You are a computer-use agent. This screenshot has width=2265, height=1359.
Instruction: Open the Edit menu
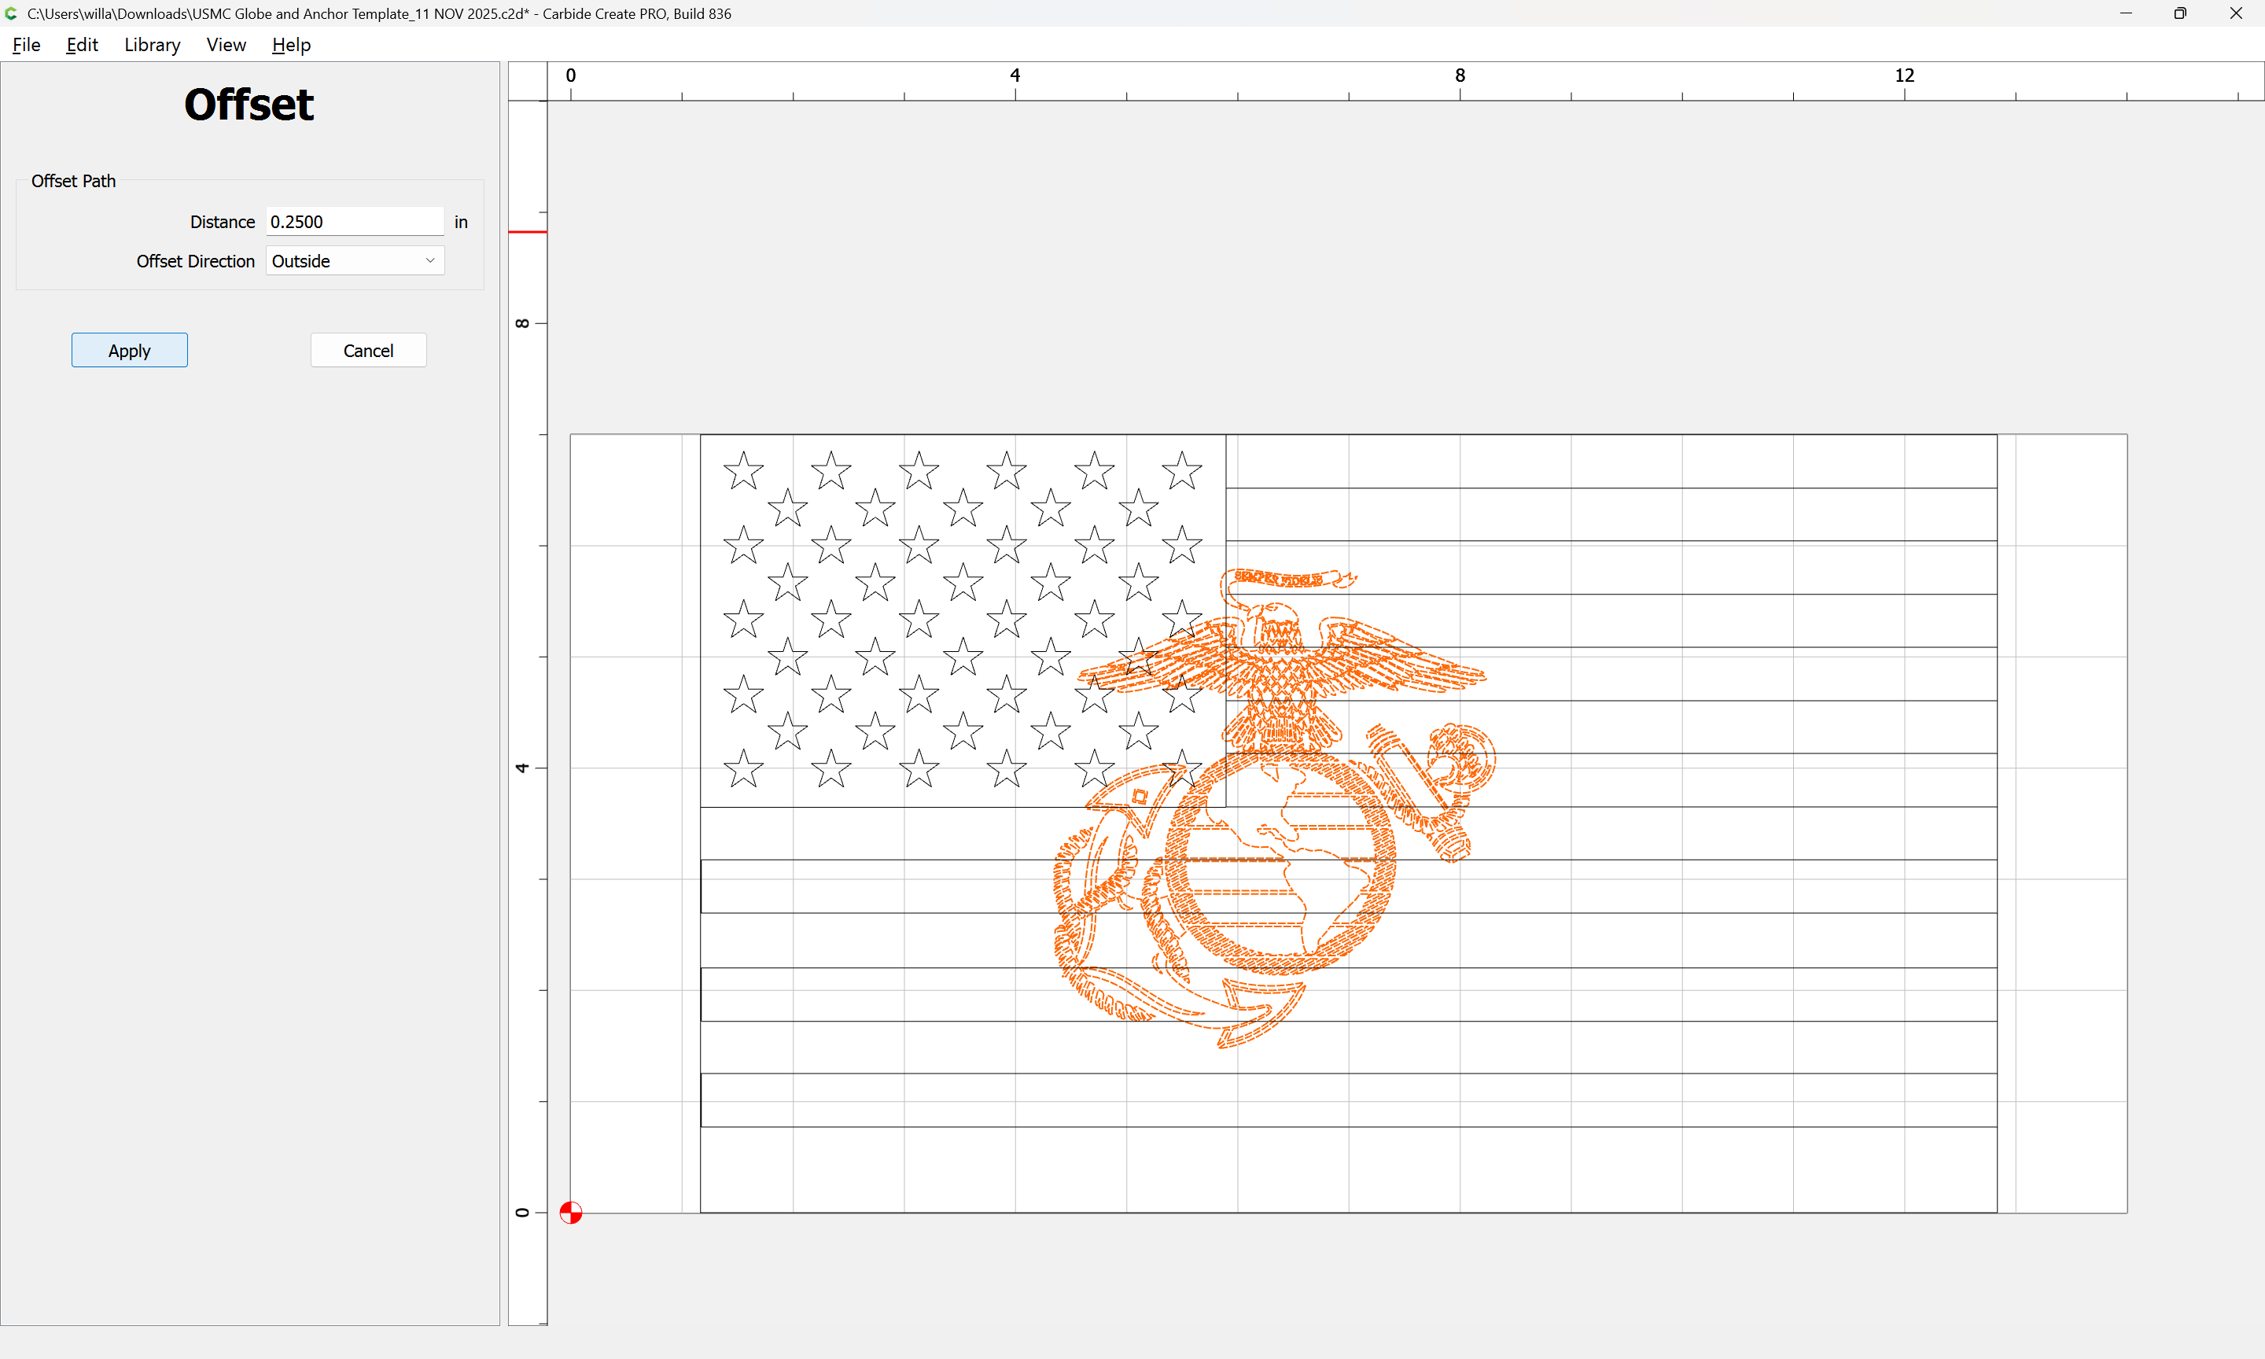tap(82, 45)
